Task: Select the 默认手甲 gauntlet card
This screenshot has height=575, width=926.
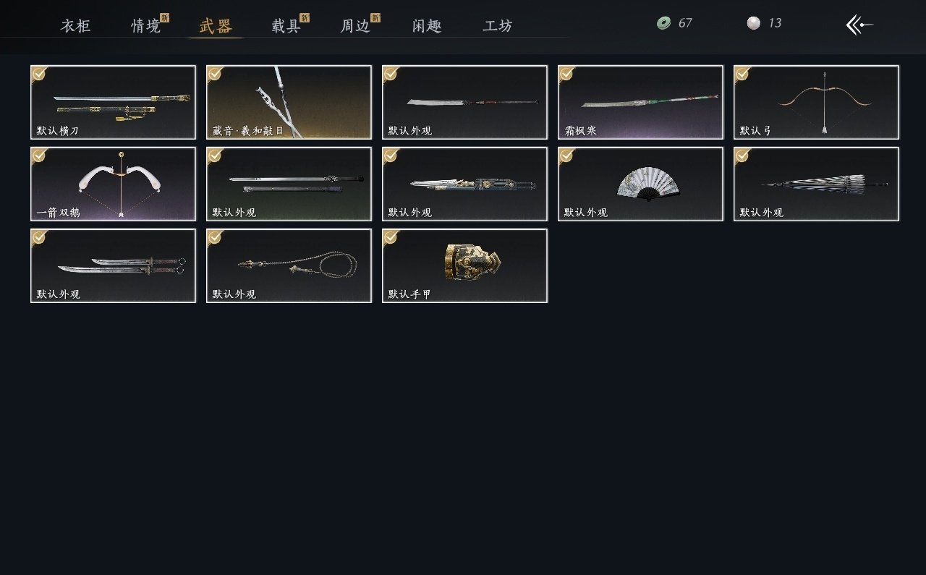Action: point(464,265)
